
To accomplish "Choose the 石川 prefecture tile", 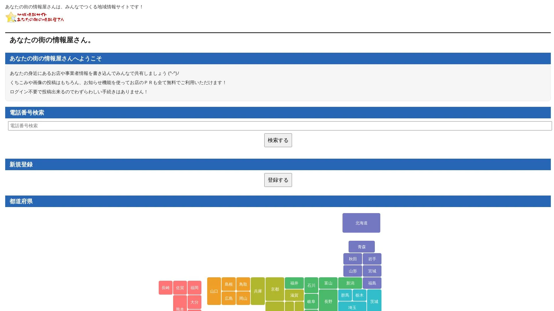I will (311, 285).
